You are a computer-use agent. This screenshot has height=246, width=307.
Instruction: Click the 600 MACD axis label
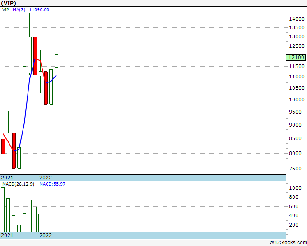pyautogui.click(x=294, y=206)
